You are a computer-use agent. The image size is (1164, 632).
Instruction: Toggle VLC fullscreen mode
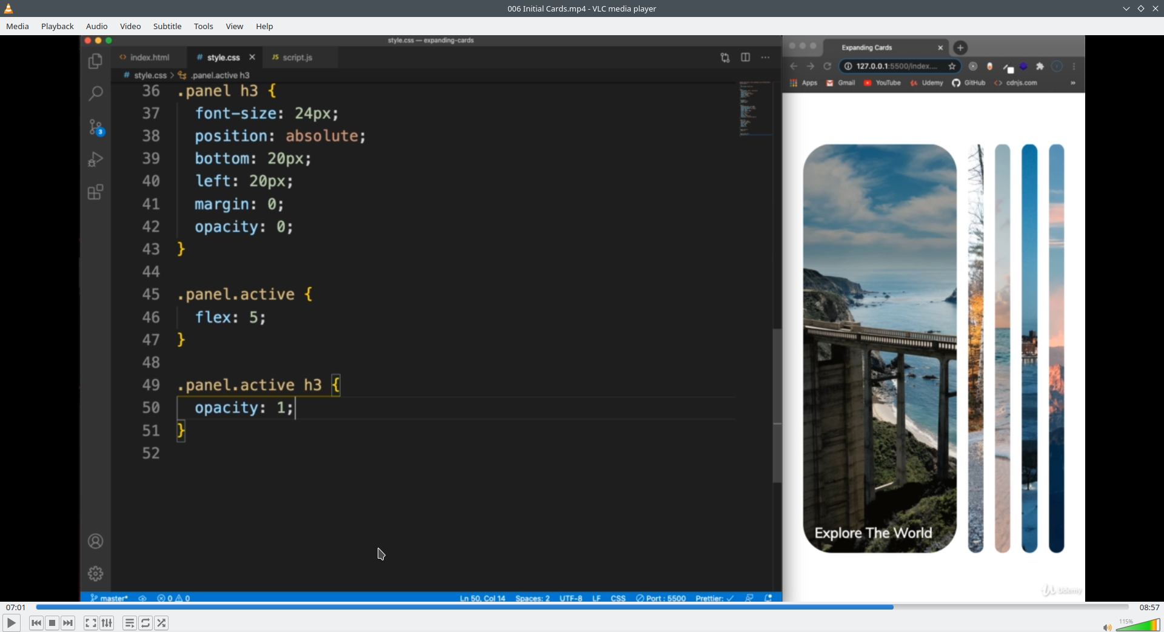coord(90,623)
